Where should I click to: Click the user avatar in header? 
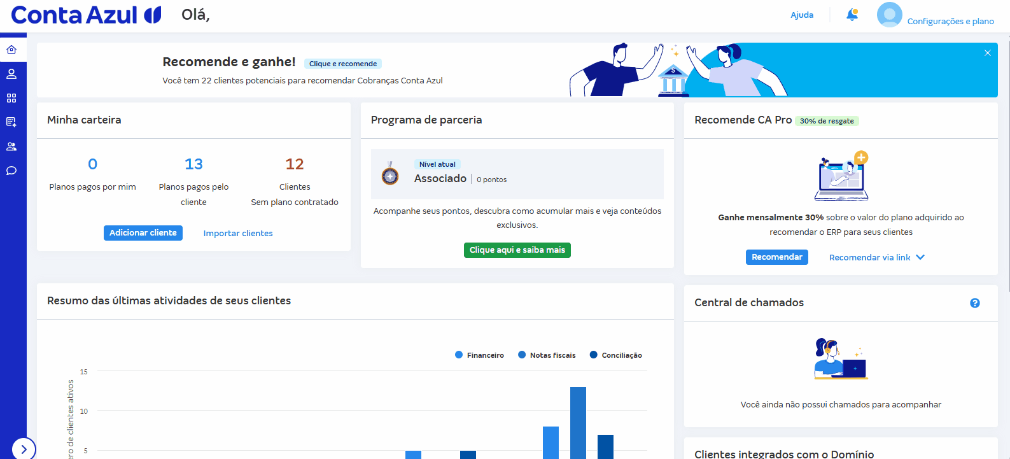(889, 15)
